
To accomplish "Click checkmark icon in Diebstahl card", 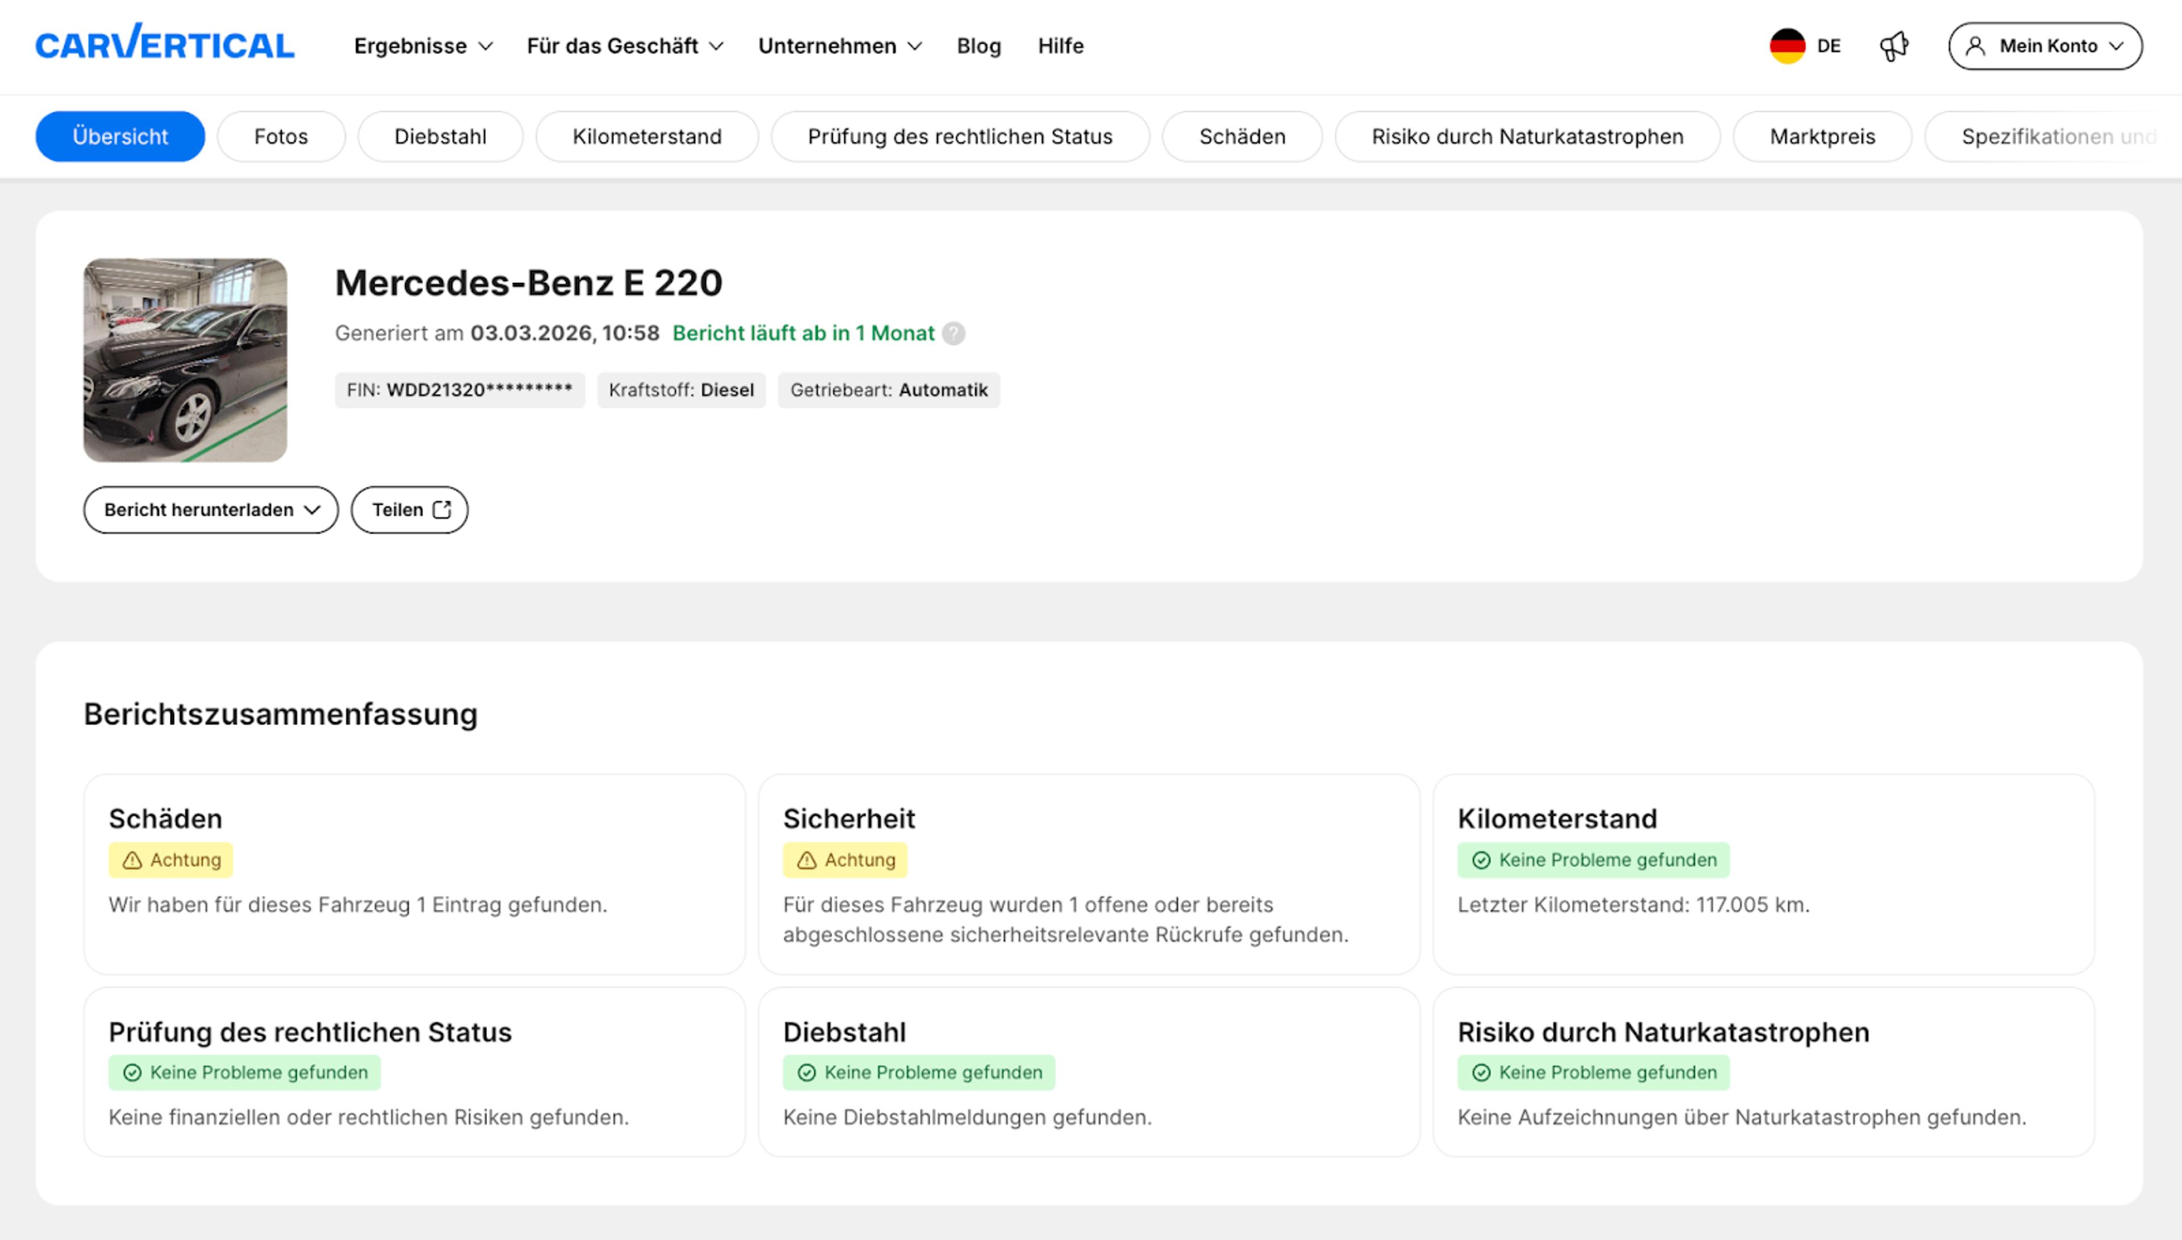I will pos(806,1073).
